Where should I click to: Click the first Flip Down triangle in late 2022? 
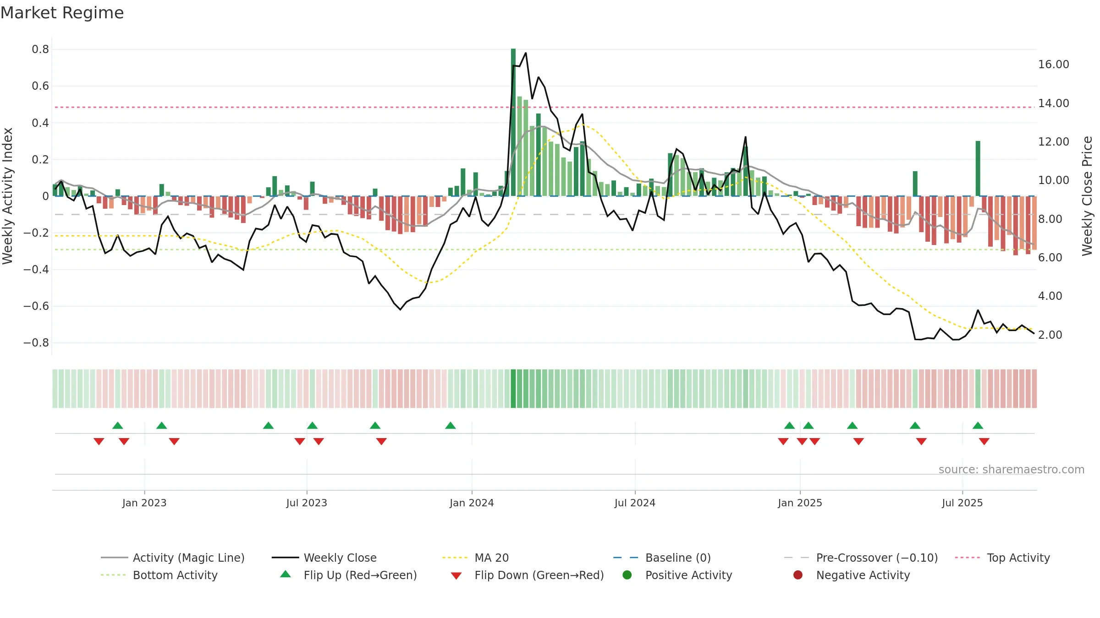point(99,441)
